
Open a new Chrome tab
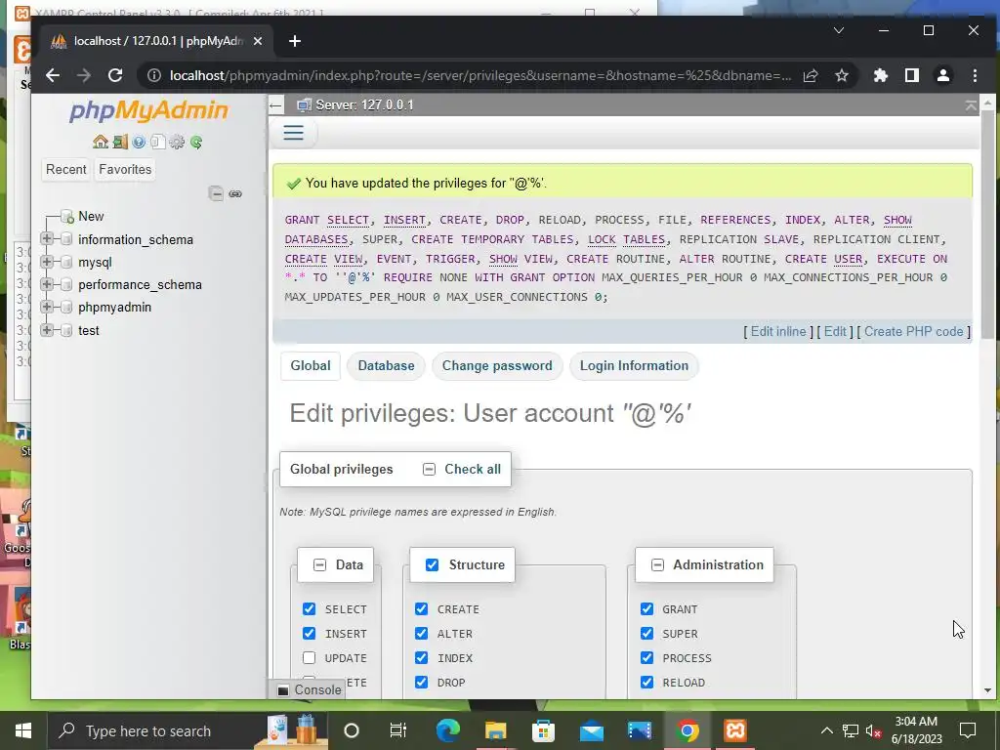pos(295,41)
